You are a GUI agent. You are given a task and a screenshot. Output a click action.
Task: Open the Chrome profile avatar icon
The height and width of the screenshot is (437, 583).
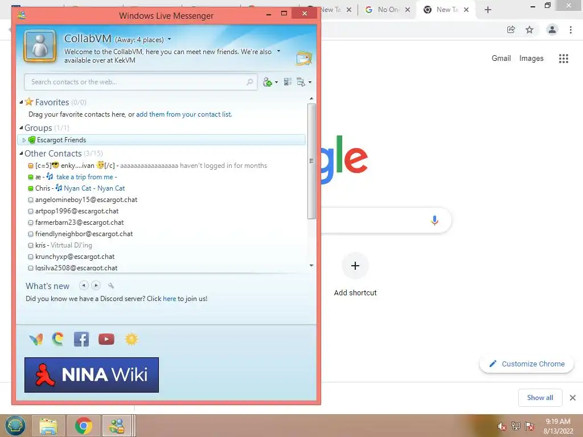(552, 30)
